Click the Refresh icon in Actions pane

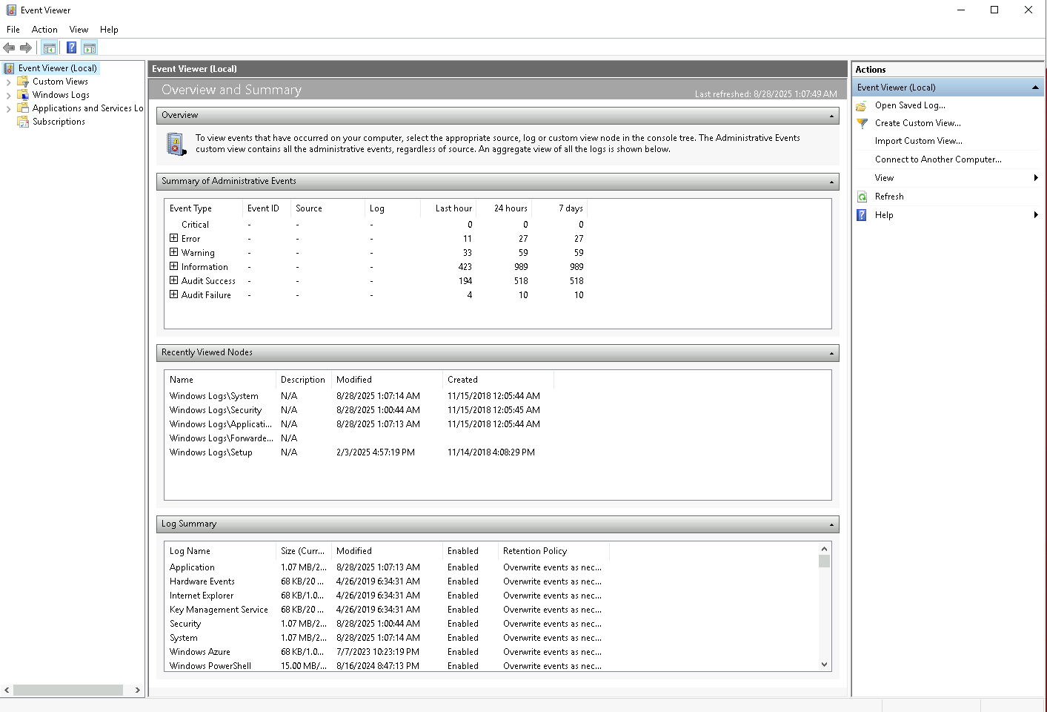pyautogui.click(x=862, y=196)
